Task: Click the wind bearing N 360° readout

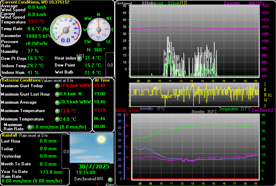Action: 96,50
